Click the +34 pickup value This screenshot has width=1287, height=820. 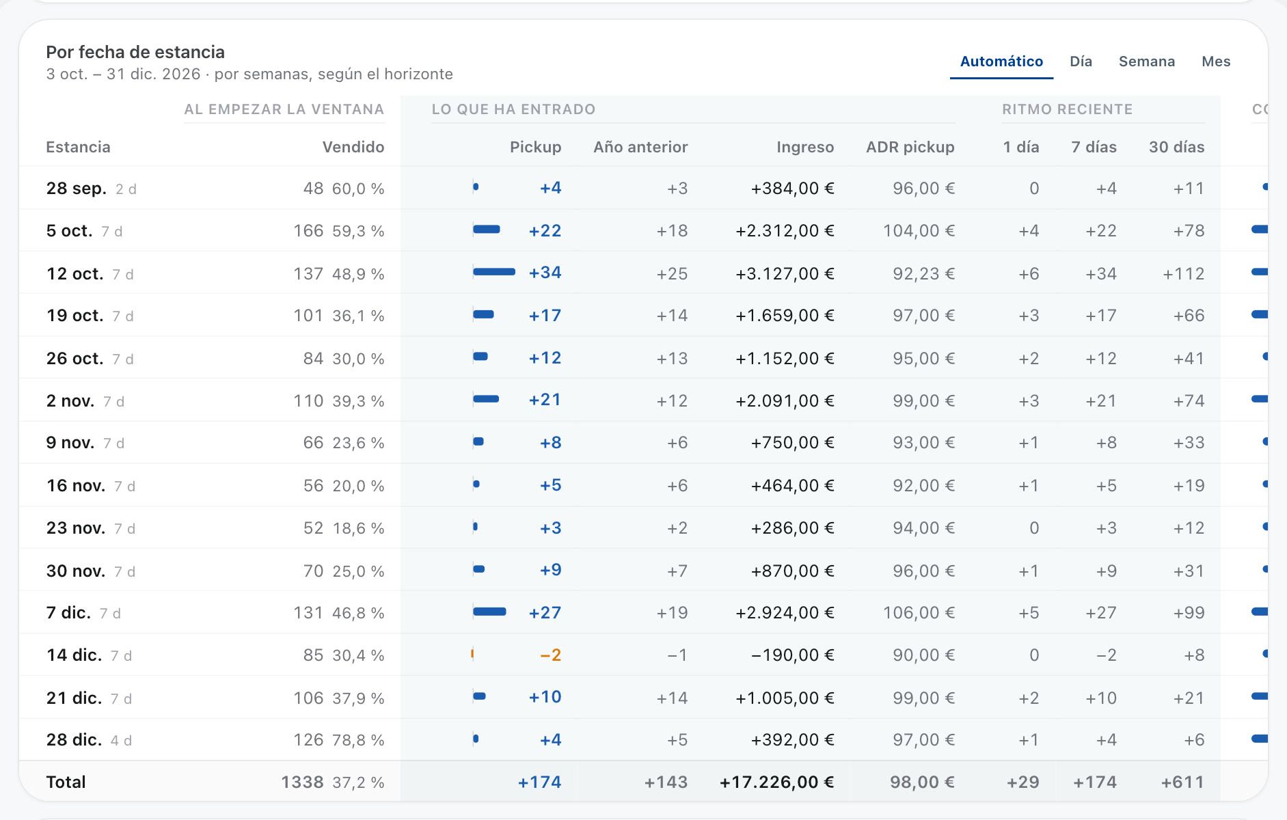(545, 273)
